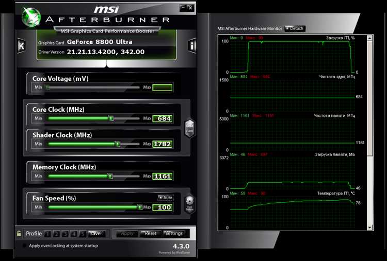
Task: Click the Shader Clock slider handle
Action: 118,144
